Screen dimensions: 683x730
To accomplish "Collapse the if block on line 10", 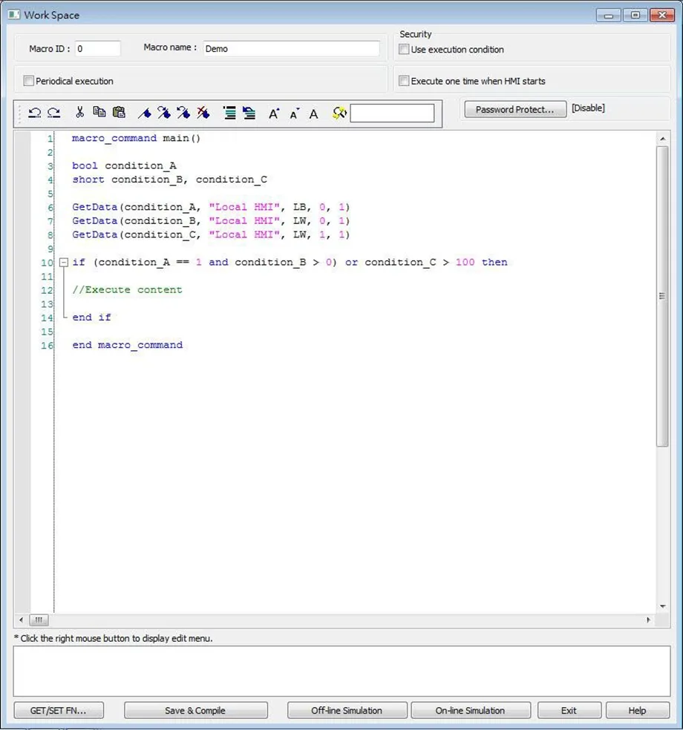I will click(64, 263).
